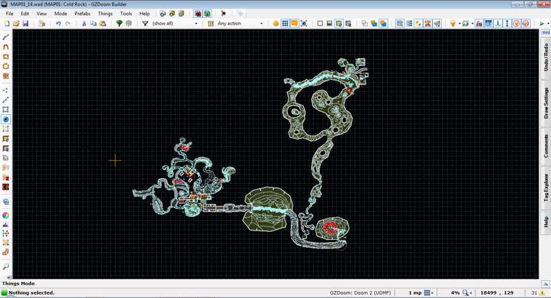Screen dimensions: 551x298
Task: Toggle the dark red things button in top toolbar
Action: [198, 14]
